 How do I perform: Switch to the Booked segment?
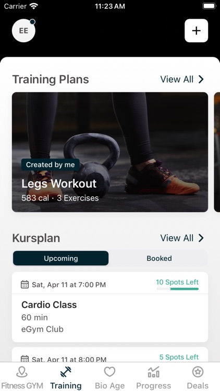click(x=159, y=259)
